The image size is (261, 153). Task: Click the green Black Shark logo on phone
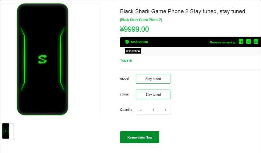[x=42, y=59]
